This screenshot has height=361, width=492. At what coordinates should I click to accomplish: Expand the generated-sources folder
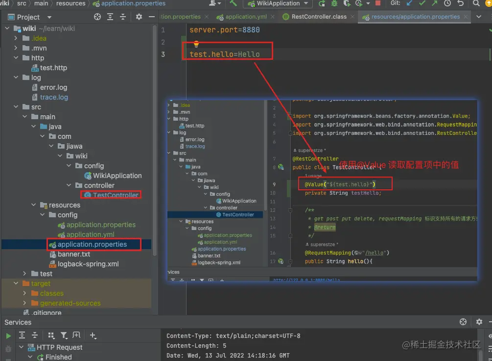pyautogui.click(x=25, y=303)
